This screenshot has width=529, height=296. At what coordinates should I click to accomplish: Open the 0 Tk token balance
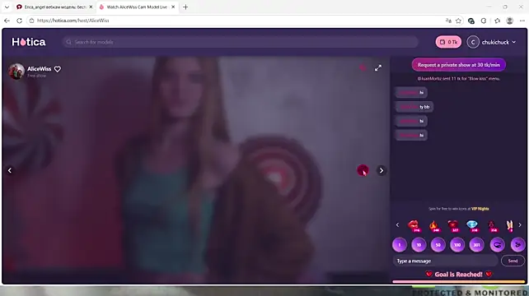pyautogui.click(x=448, y=42)
